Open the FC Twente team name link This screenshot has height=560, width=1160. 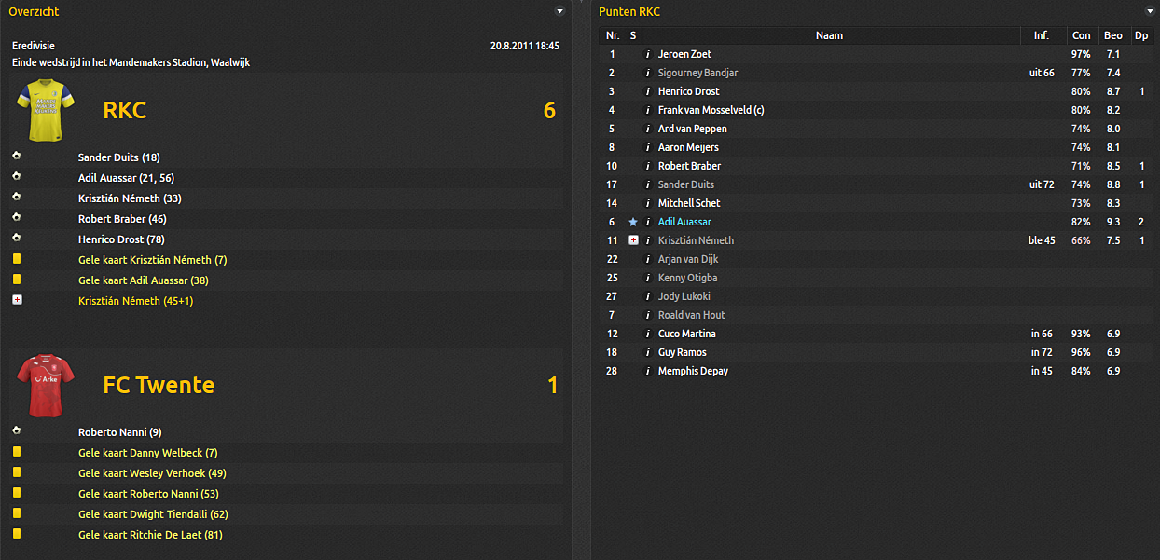159,385
